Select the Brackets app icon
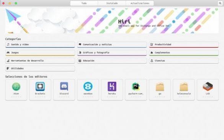Viewport: 224px width, 140px height. tap(40, 86)
